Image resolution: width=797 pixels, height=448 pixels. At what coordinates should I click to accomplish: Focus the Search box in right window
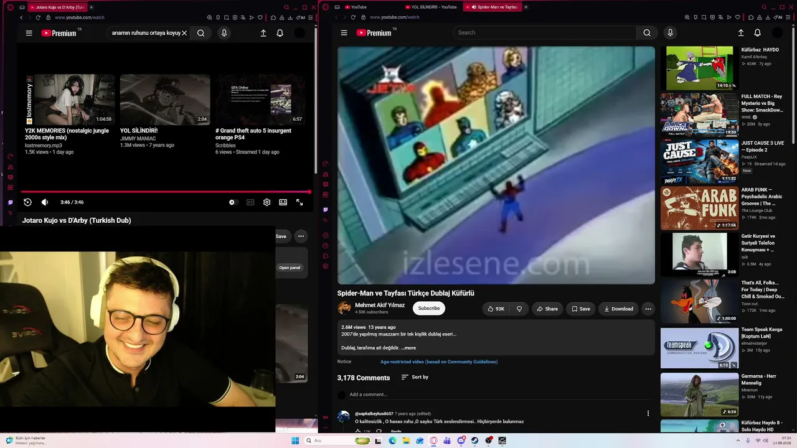[x=544, y=32]
